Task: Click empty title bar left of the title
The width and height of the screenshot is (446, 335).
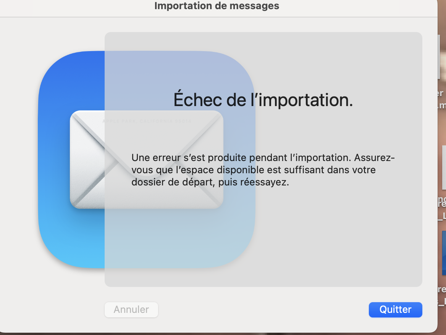Action: (x=76, y=7)
